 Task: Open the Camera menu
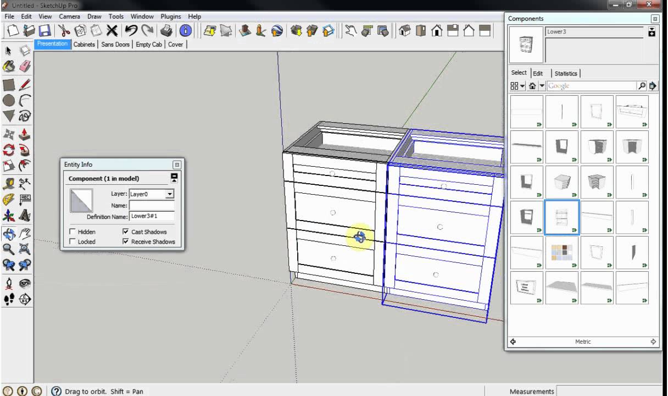[69, 16]
